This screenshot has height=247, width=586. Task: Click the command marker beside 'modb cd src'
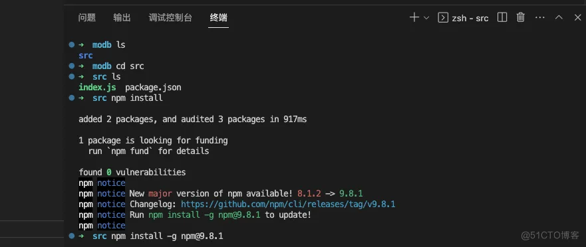[72, 66]
